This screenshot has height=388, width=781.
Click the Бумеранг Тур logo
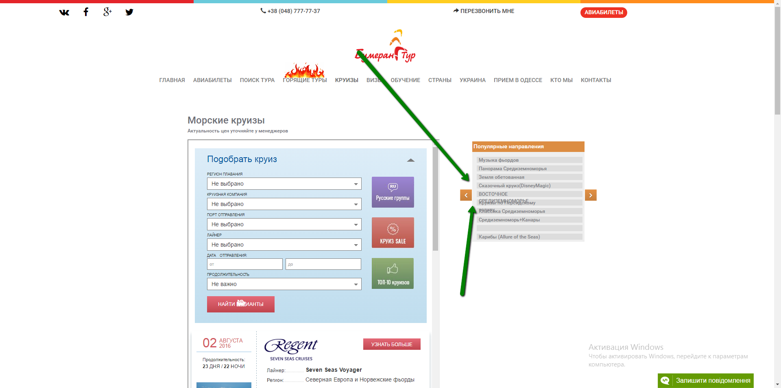pos(386,47)
